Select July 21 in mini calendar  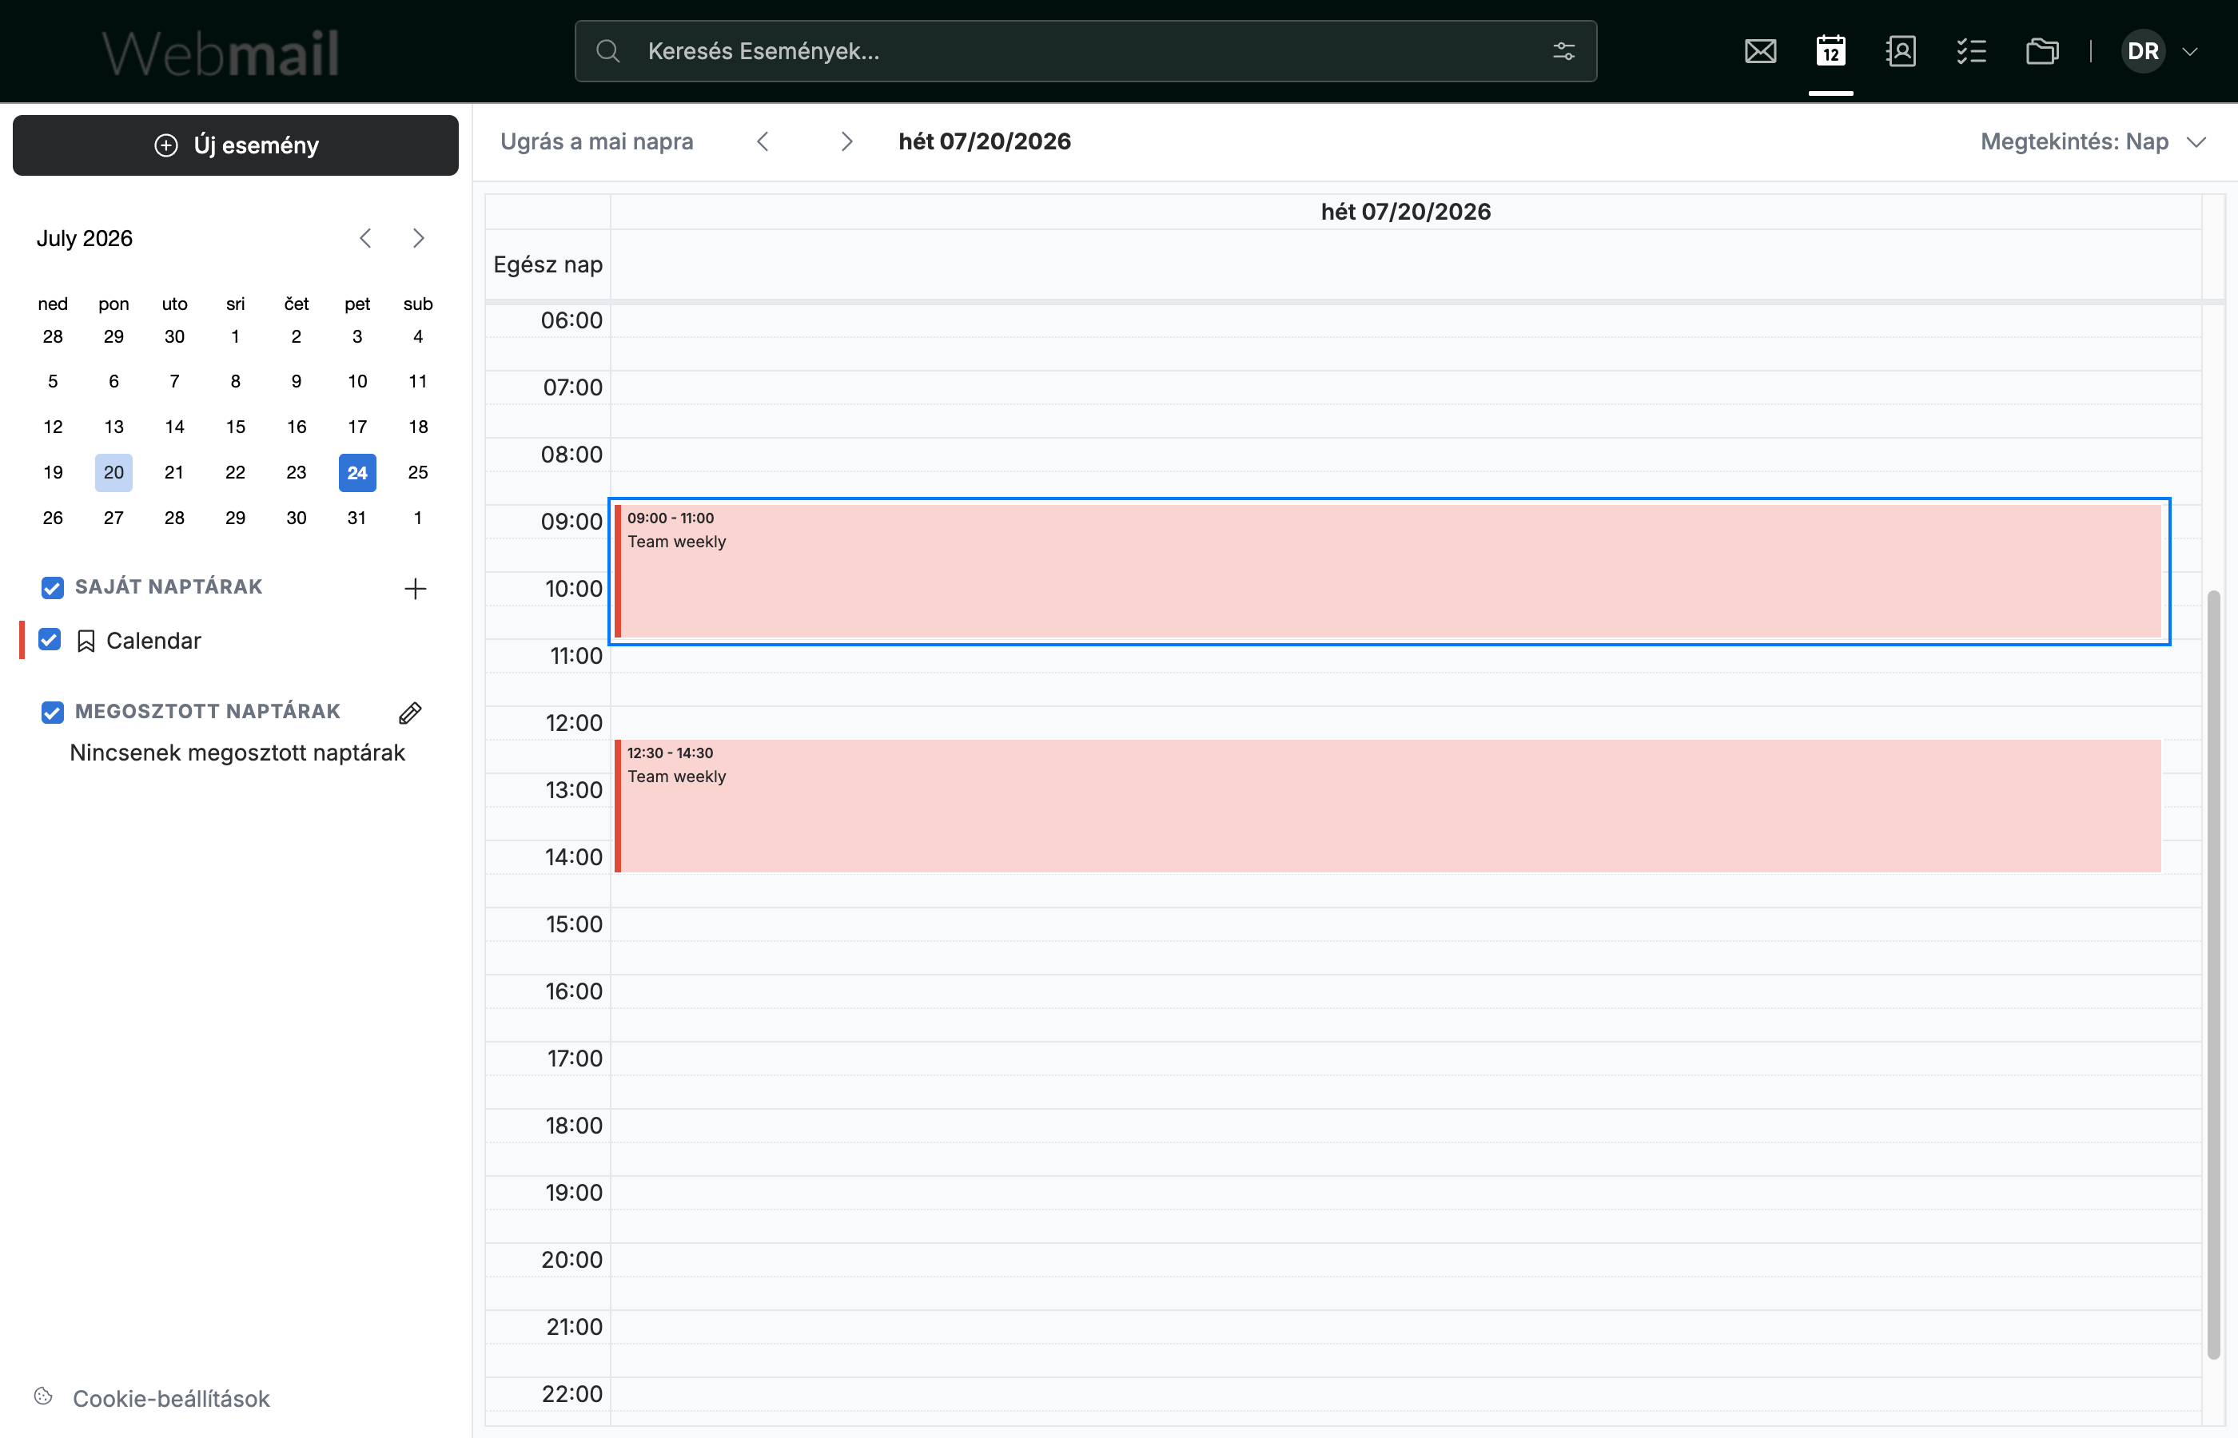pyautogui.click(x=175, y=472)
